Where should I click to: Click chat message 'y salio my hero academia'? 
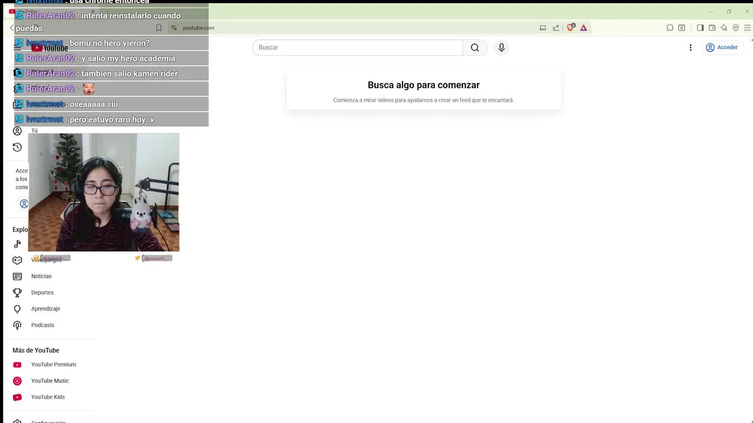pos(128,58)
